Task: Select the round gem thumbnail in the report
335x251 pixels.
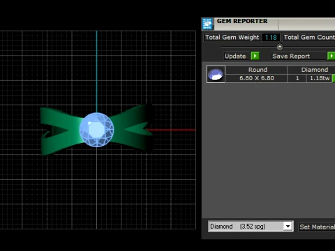Action: [216, 75]
